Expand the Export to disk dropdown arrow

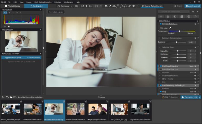(x=200, y=97)
